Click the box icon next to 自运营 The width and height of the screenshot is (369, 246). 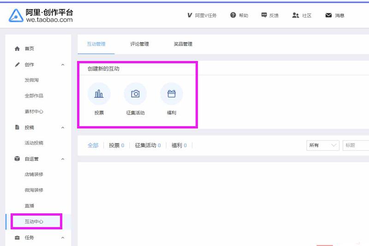point(17,159)
